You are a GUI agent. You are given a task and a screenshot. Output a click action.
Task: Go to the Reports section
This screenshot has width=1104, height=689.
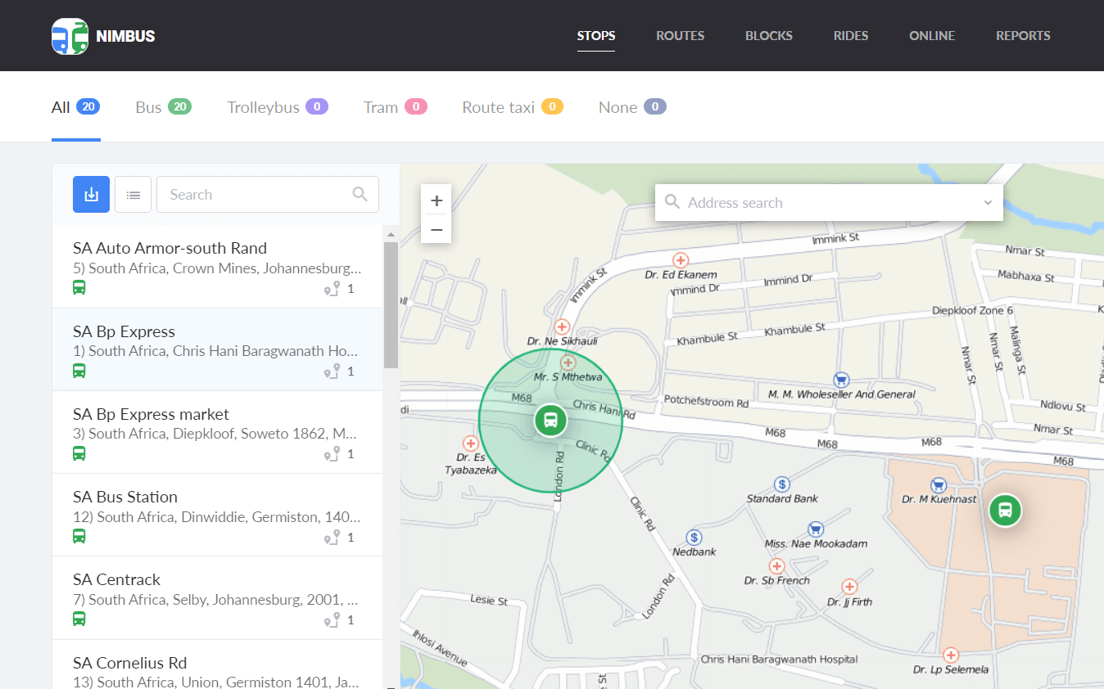point(1023,36)
